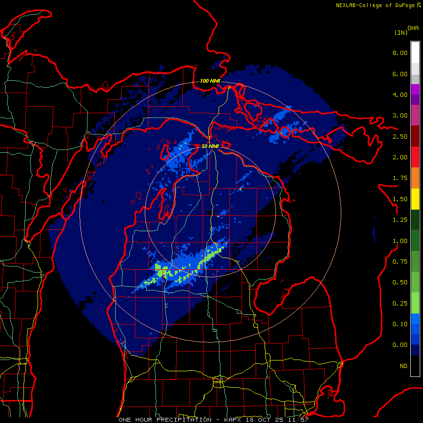Image resolution: width=423 pixels, height=423 pixels.
Task: Click the 4.00 legend value
Action: point(400,94)
